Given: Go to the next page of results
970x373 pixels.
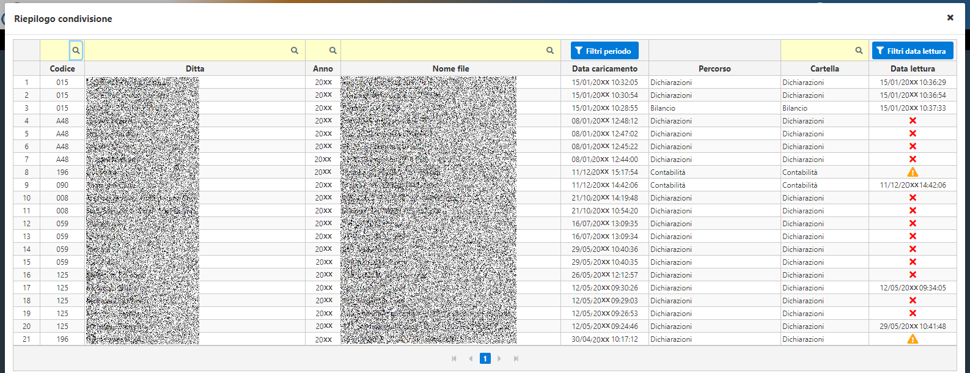Looking at the screenshot, I should [x=499, y=359].
